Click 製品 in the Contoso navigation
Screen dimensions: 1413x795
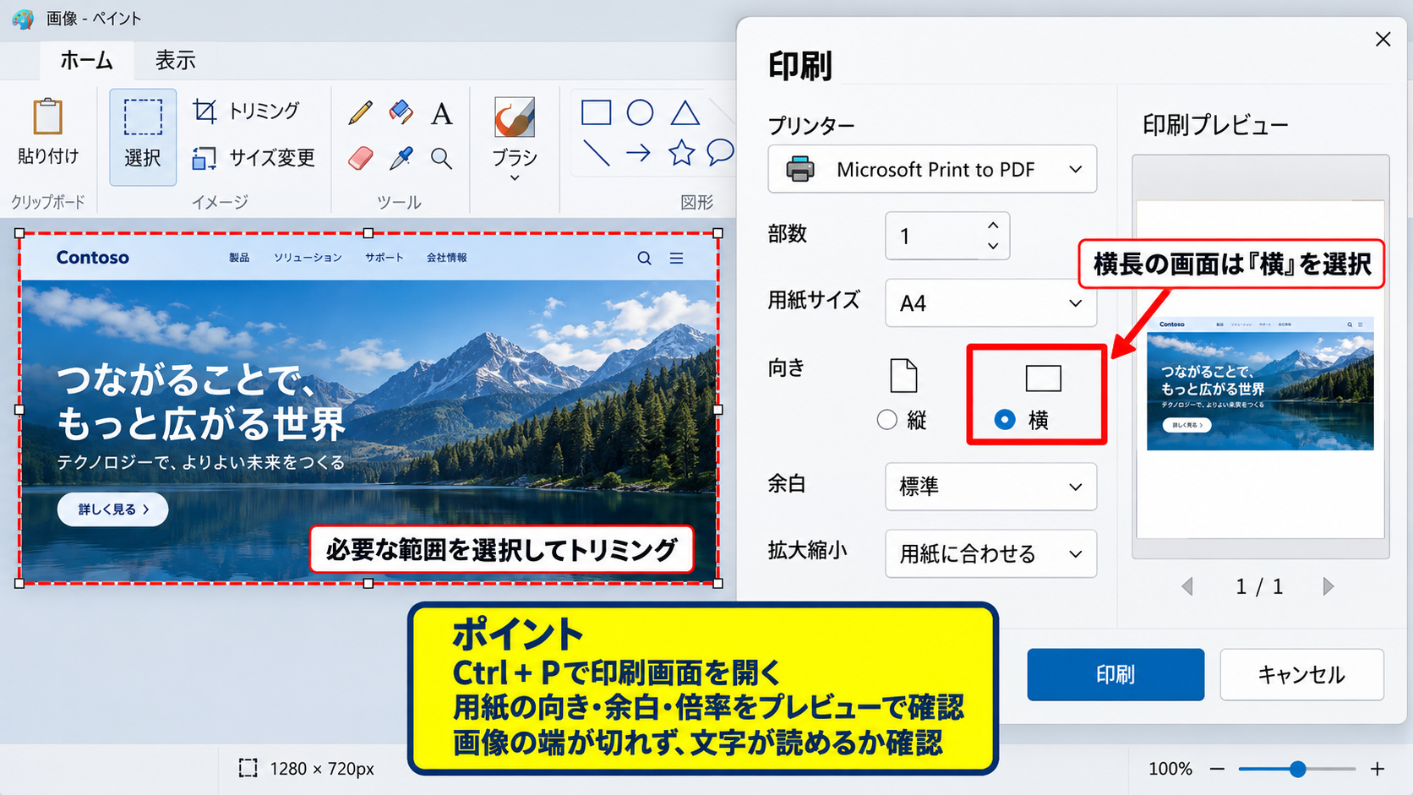239,258
